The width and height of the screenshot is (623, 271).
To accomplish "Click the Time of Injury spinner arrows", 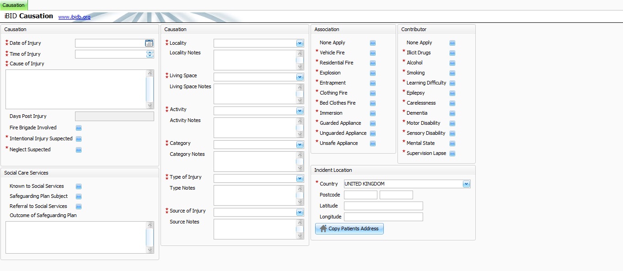I will tap(150, 54).
